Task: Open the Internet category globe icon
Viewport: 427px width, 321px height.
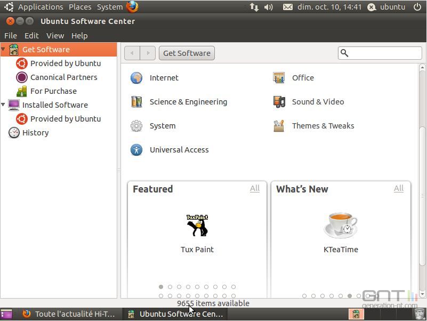Action: pyautogui.click(x=136, y=78)
